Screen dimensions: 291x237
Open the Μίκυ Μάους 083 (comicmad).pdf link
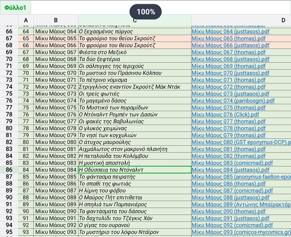tap(232, 163)
